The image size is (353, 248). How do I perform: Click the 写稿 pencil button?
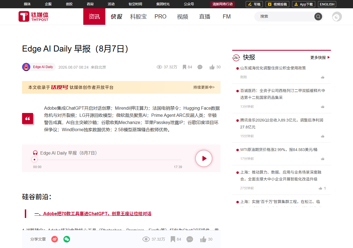254,4
